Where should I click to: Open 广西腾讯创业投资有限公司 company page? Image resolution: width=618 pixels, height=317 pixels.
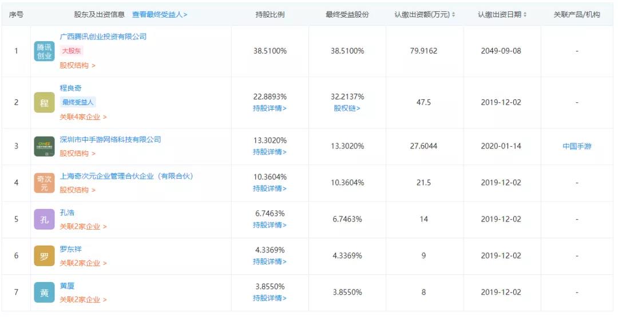coord(103,37)
